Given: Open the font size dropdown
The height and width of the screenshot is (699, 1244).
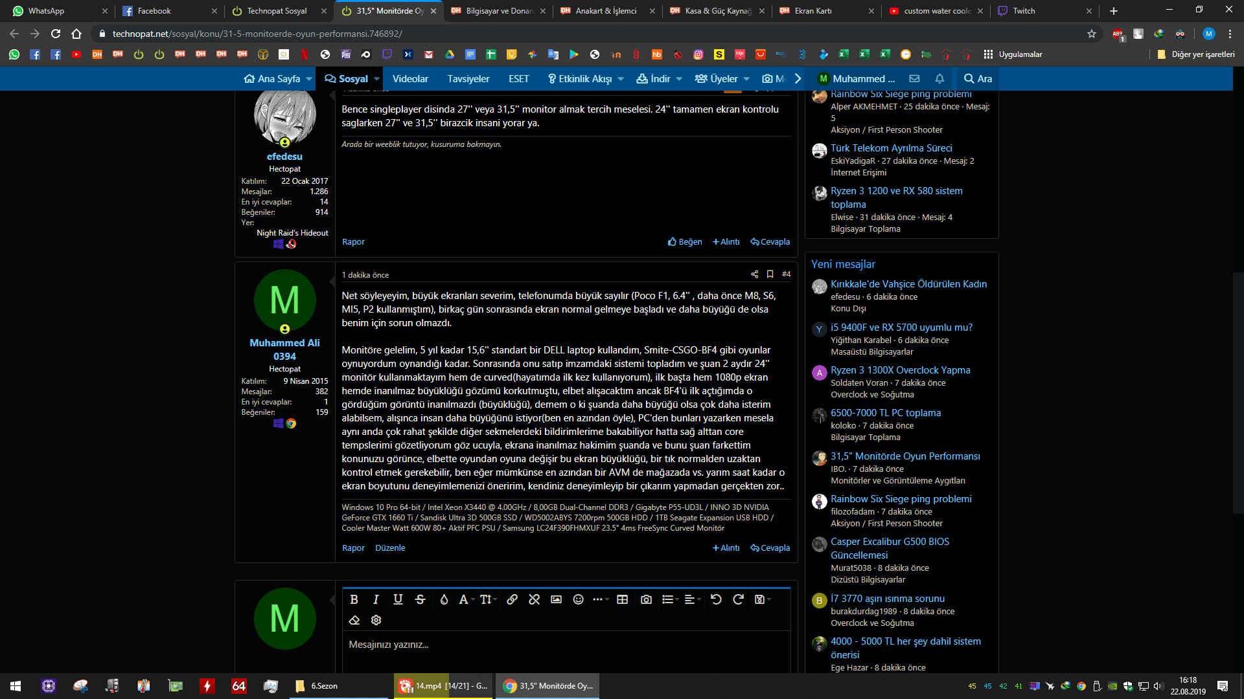Looking at the screenshot, I should coord(488,599).
